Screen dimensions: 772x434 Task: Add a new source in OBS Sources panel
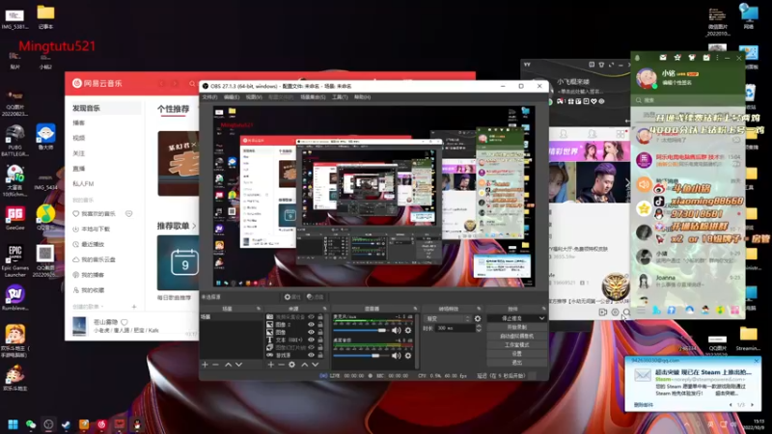click(271, 365)
